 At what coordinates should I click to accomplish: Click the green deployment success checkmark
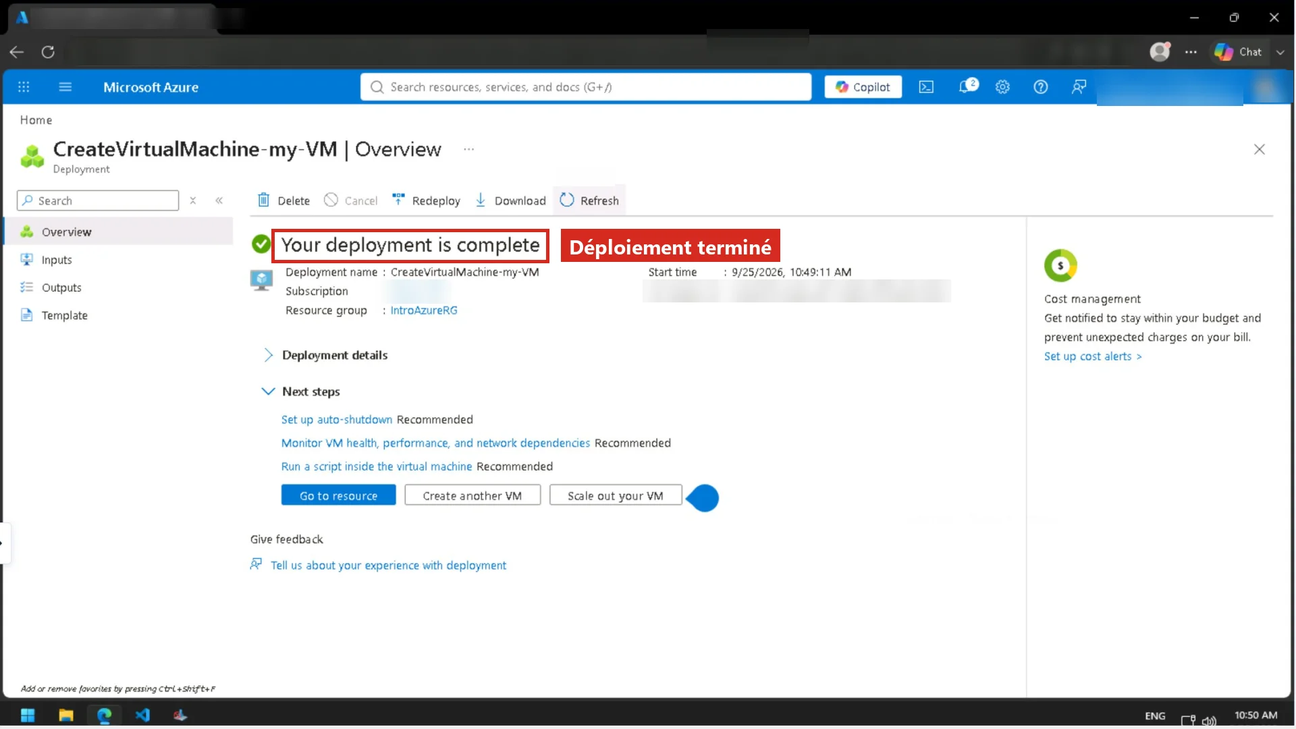[261, 244]
